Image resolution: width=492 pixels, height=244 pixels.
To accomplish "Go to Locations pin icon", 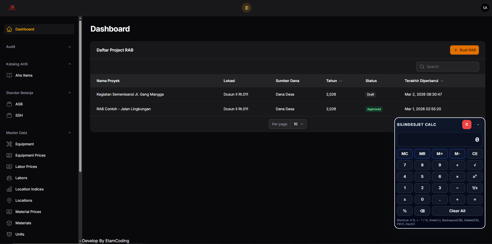I will (x=9, y=200).
